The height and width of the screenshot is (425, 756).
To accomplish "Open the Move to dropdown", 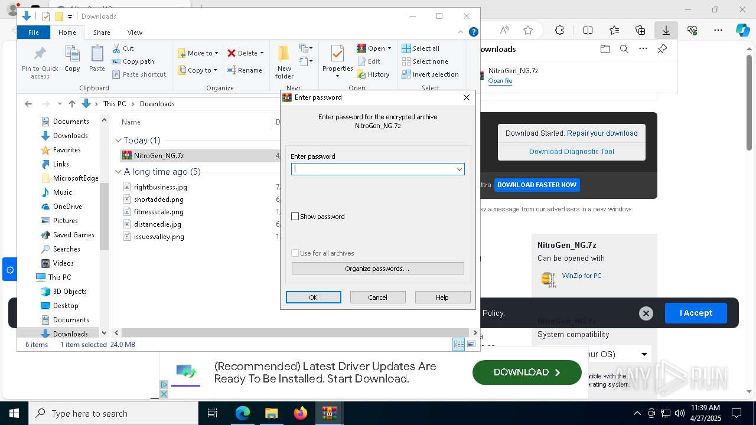I will click(198, 53).
